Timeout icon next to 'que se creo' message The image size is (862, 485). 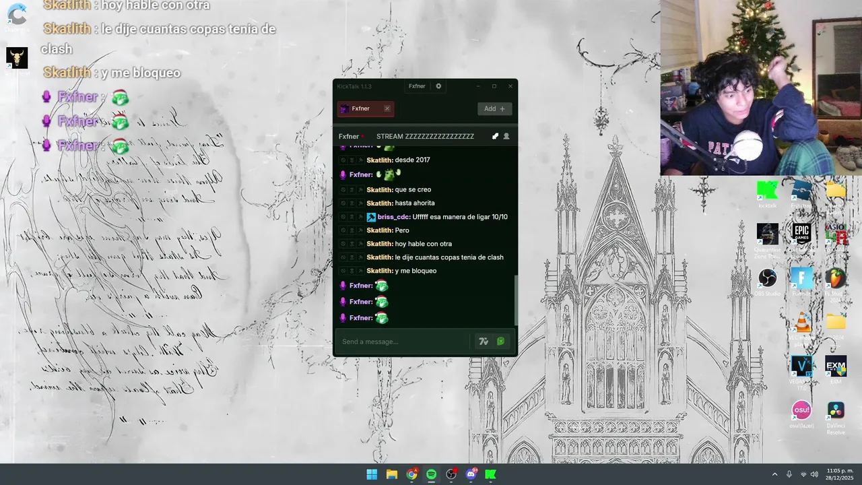pyautogui.click(x=352, y=190)
